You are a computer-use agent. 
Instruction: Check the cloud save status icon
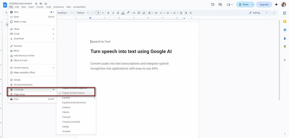(x=46, y=4)
